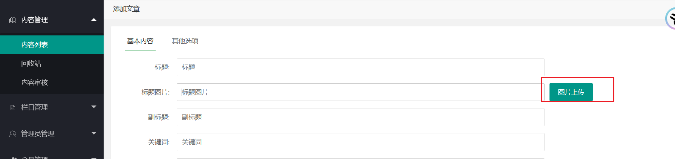Click the user icon beside 管理员管理
This screenshot has height=159, width=675.
coord(13,134)
